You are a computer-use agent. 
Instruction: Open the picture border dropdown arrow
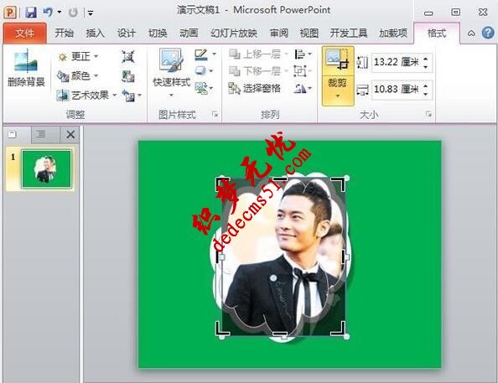(x=214, y=54)
